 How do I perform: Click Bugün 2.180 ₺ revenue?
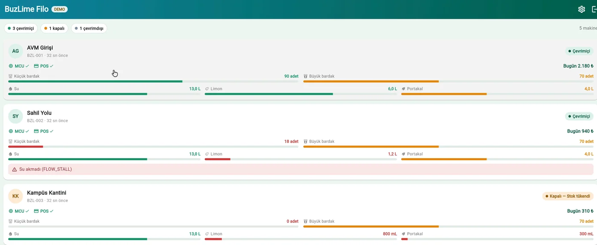[x=578, y=66]
